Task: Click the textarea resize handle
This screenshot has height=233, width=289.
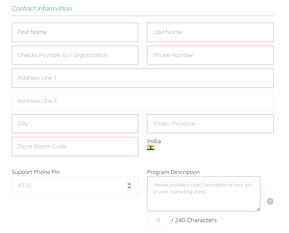Action: (x=258, y=209)
